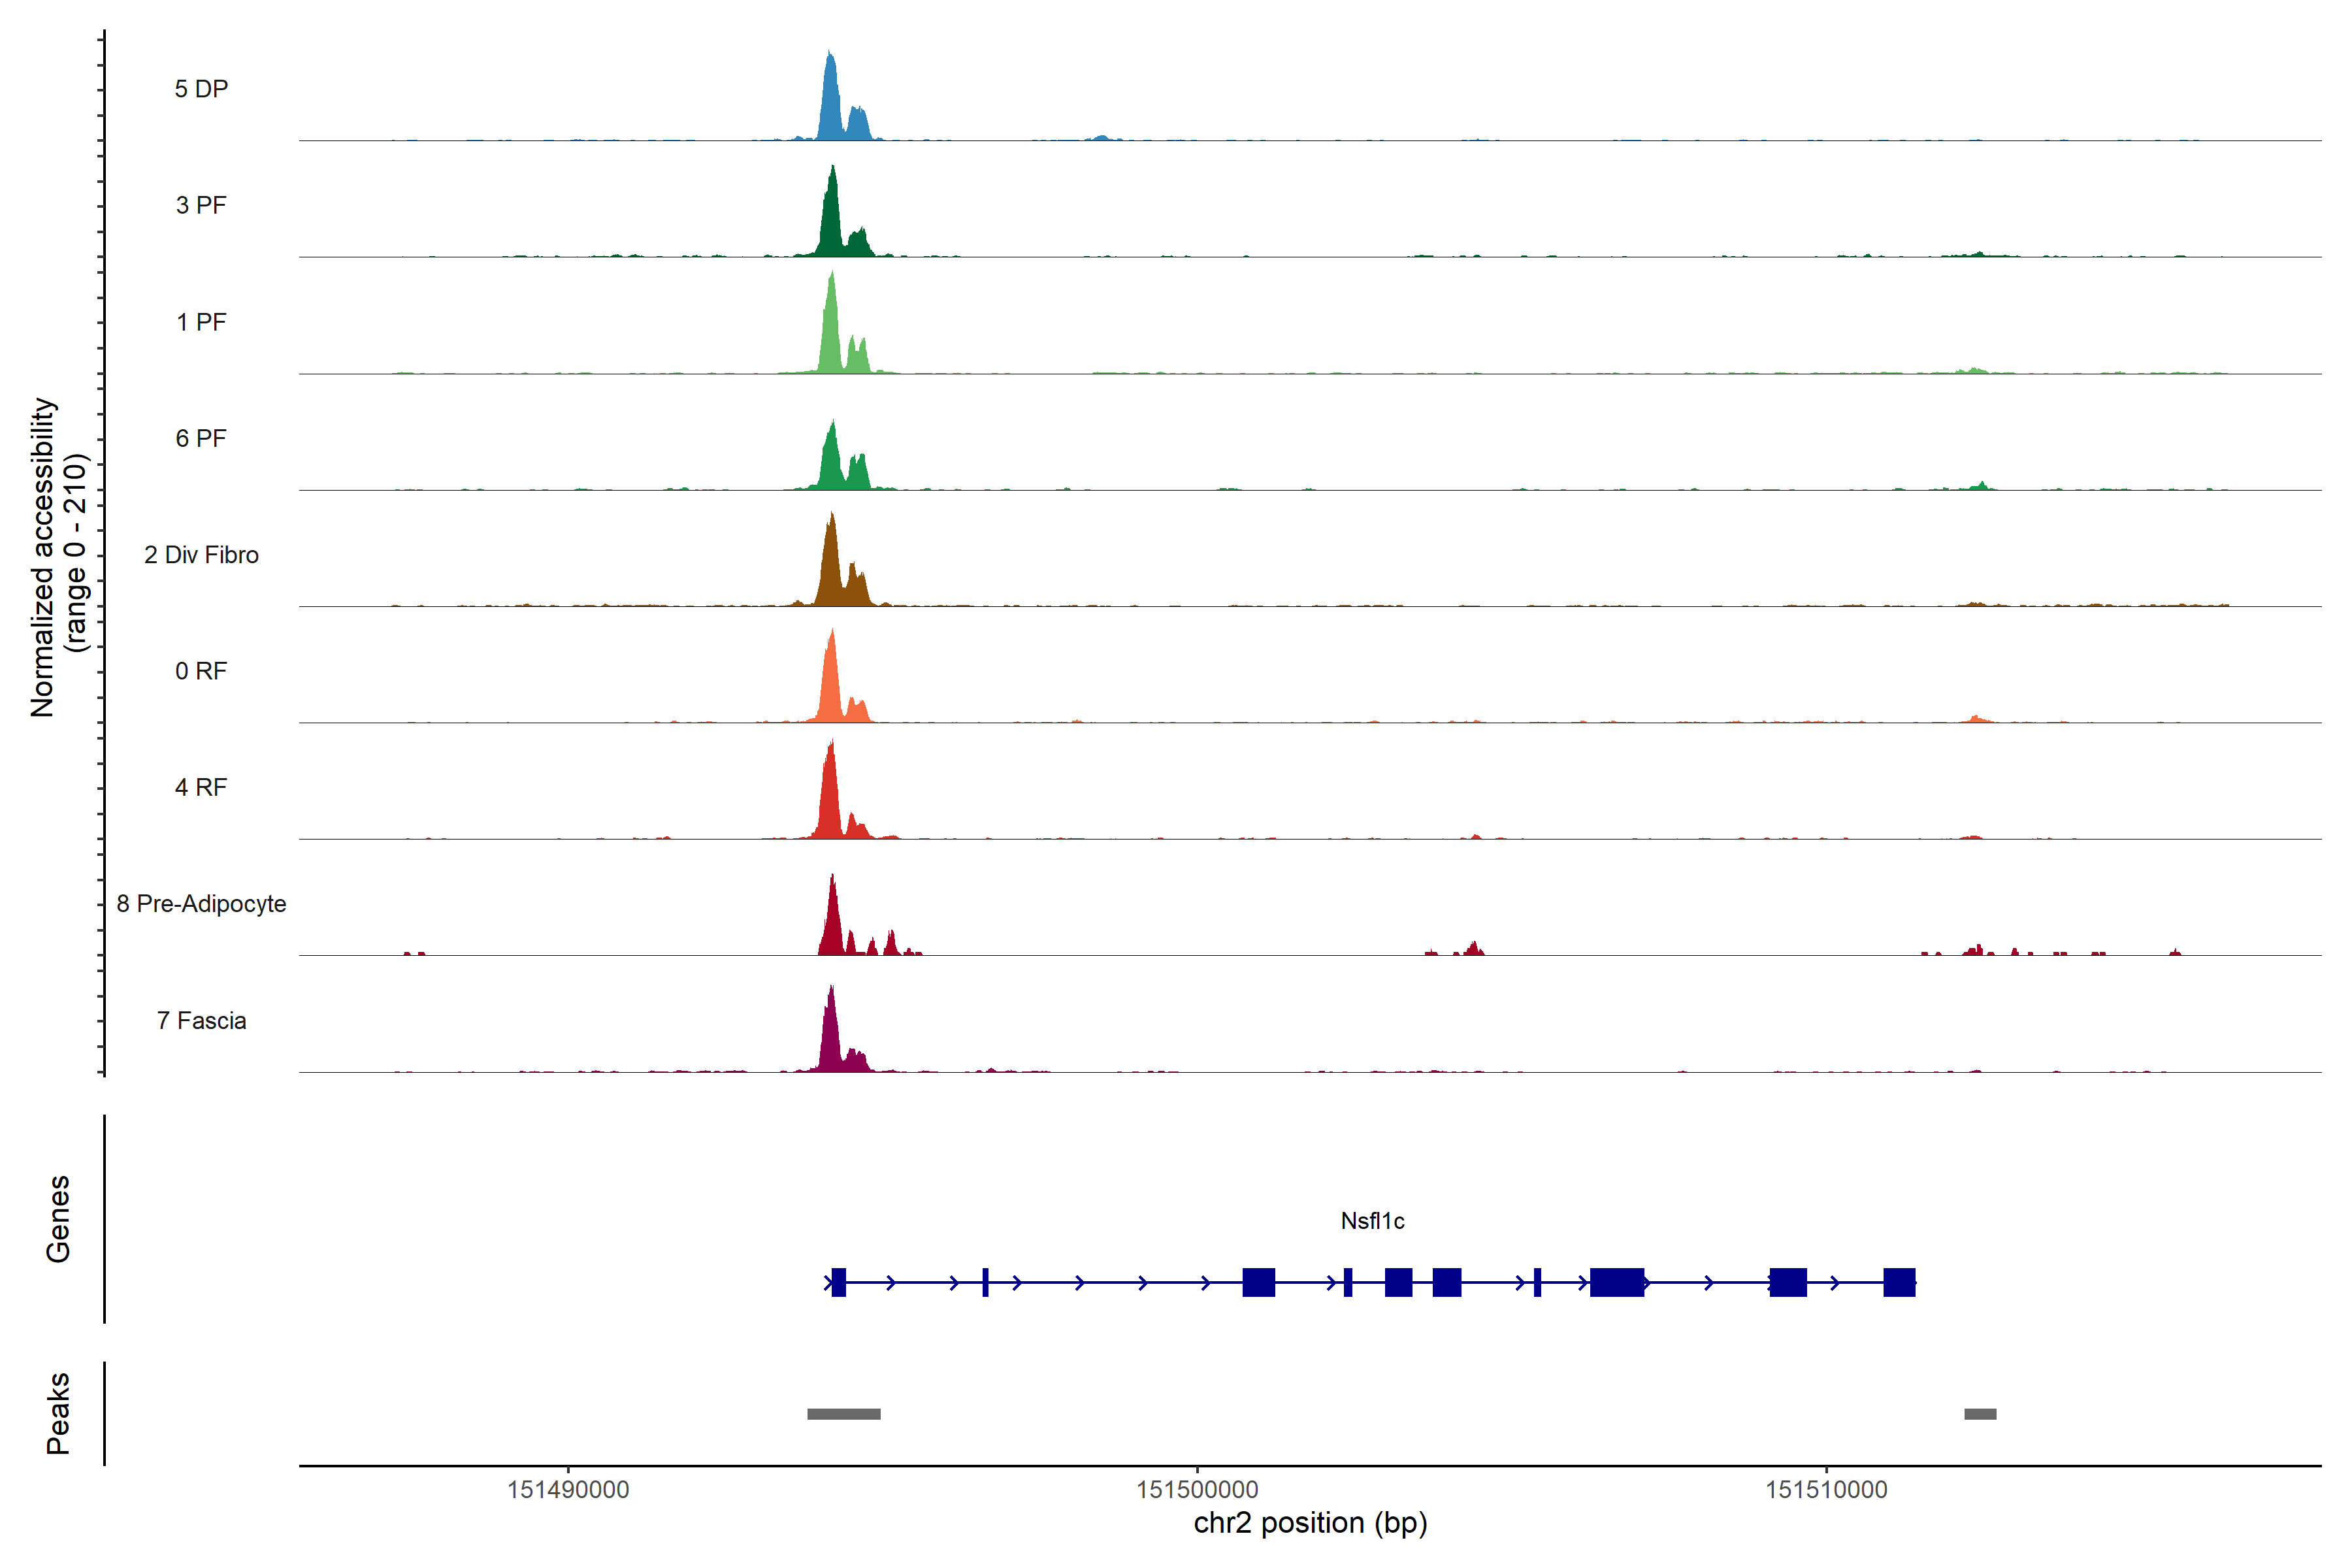The height and width of the screenshot is (1568, 2352).
Task: Click the Nsfl1c gene name label
Action: click(x=1372, y=1221)
